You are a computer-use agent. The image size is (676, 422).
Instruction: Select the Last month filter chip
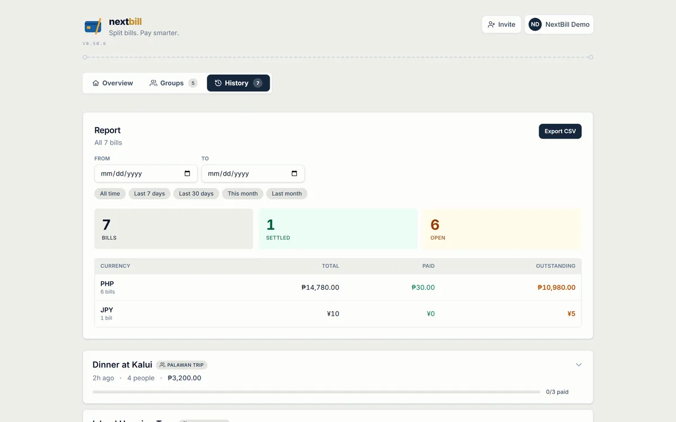pos(287,194)
